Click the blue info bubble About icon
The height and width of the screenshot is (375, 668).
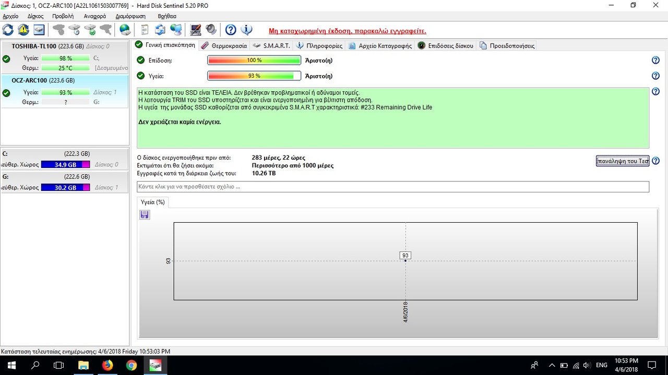246,30
